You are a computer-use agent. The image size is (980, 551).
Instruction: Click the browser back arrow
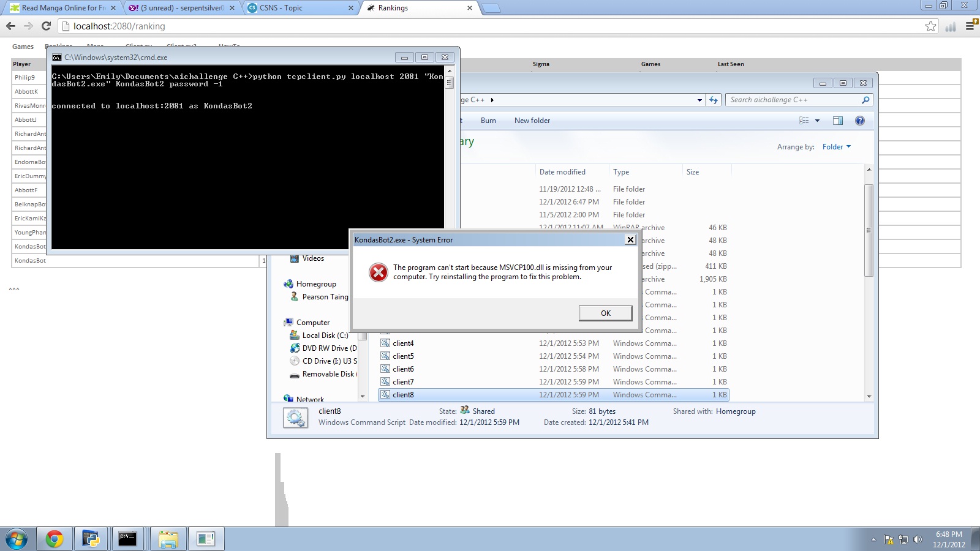tap(10, 26)
